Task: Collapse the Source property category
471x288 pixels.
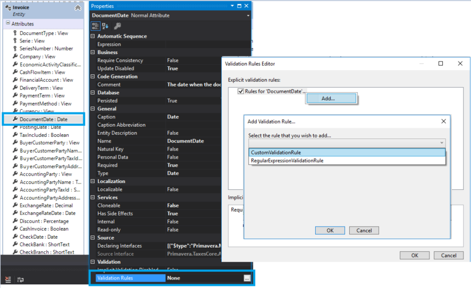Action: click(93, 238)
